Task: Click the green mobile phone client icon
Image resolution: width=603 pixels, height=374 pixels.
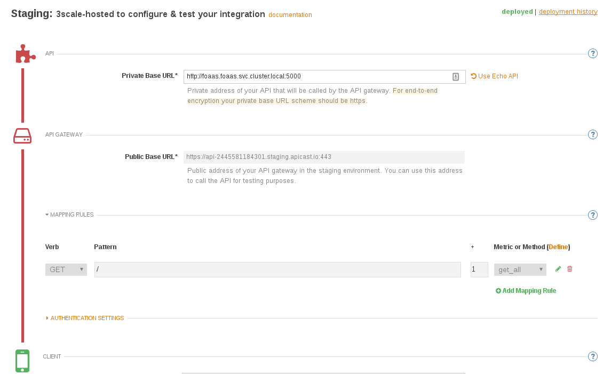Action: 22,361
